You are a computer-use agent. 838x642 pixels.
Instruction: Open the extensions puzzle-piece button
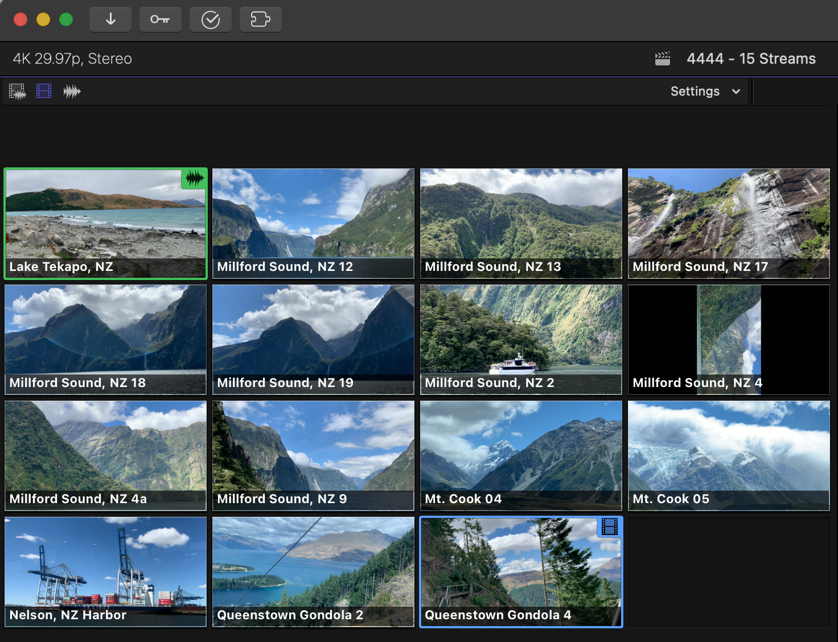260,20
